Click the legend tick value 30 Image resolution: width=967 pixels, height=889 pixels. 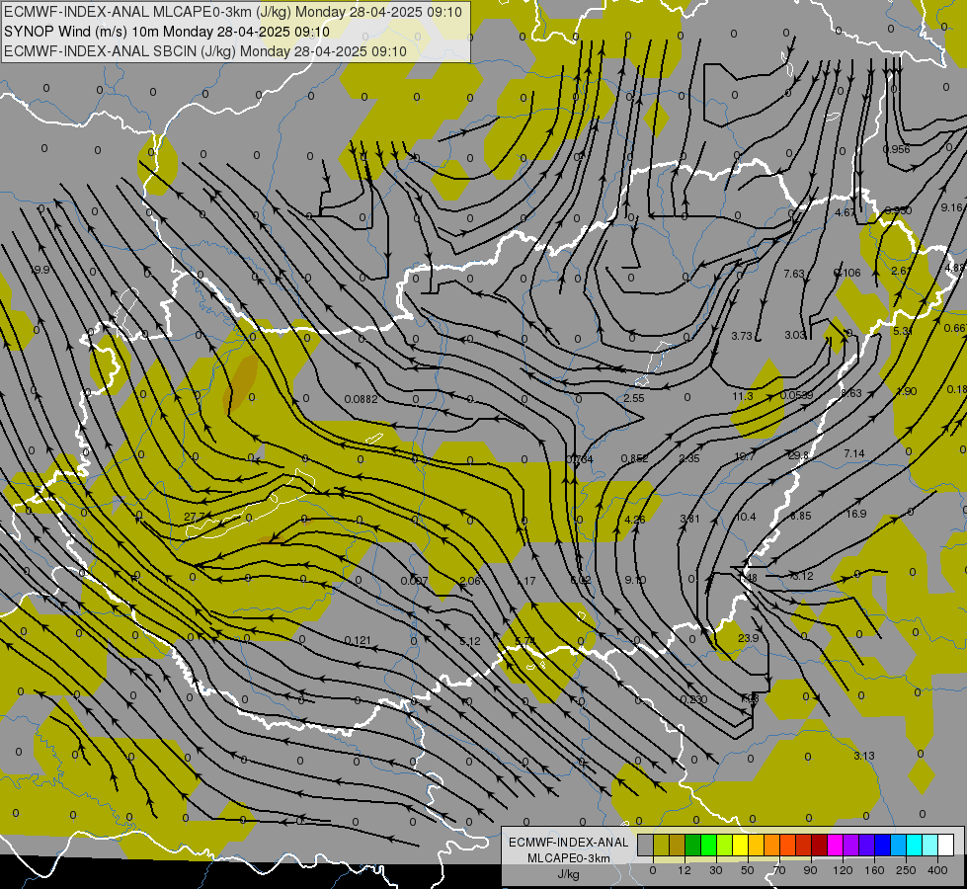pyautogui.click(x=716, y=870)
